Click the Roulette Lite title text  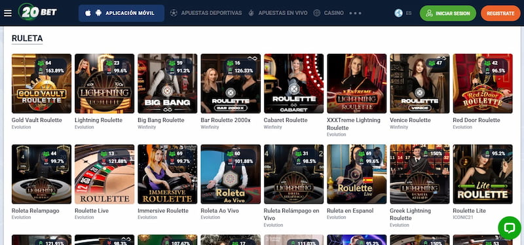(x=470, y=211)
